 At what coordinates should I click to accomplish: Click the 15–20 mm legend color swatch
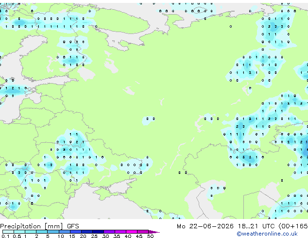coord(76,232)
